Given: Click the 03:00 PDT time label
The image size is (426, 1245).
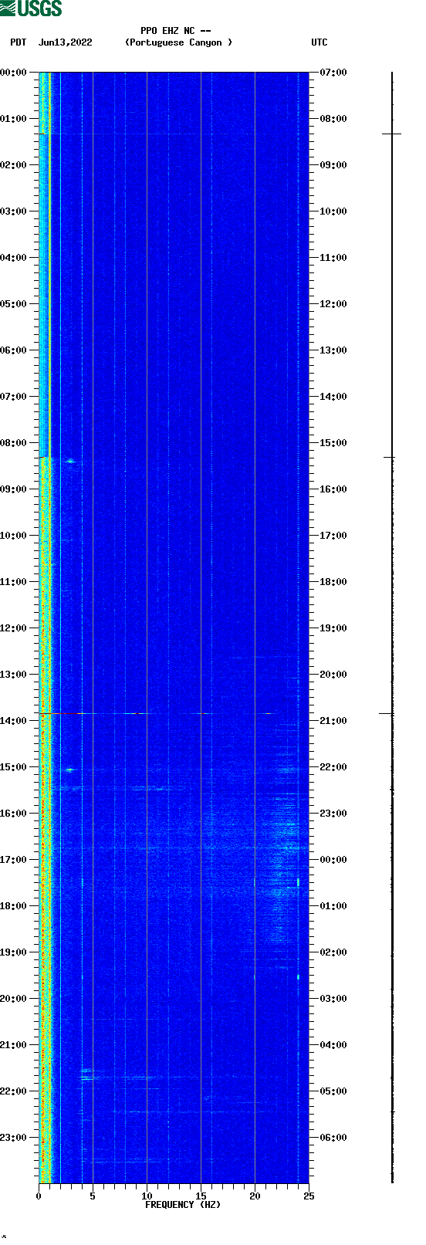Looking at the screenshot, I should click(x=13, y=211).
